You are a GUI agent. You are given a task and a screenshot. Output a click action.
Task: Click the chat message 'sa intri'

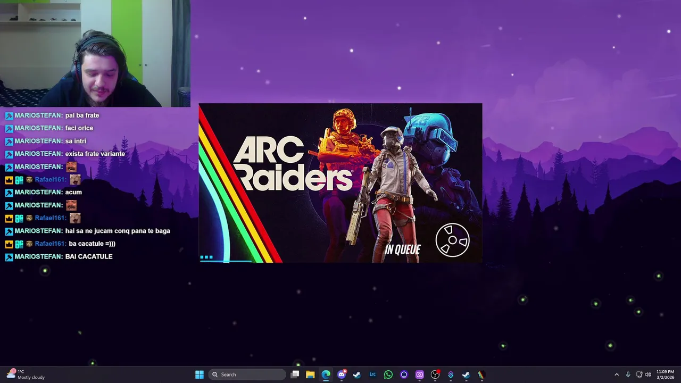pyautogui.click(x=76, y=141)
